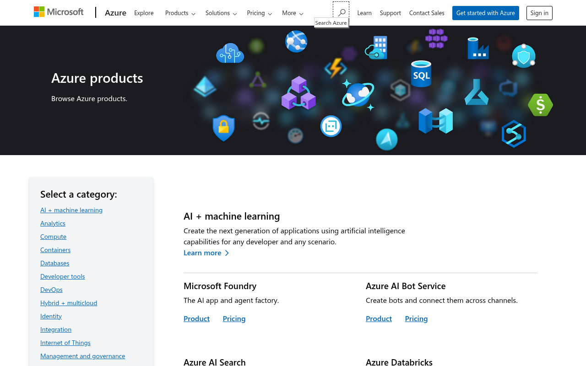Expand the Pricing dropdown in header

tap(260, 13)
